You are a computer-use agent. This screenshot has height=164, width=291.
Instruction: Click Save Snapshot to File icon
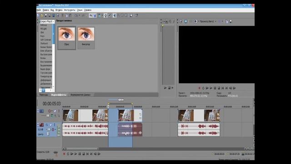pyautogui.click(x=231, y=21)
